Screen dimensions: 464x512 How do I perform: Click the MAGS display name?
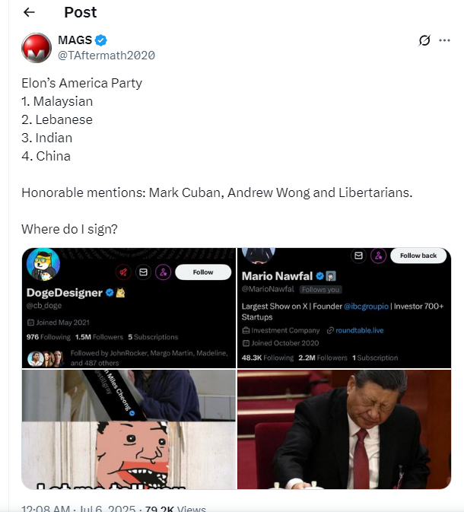point(75,40)
